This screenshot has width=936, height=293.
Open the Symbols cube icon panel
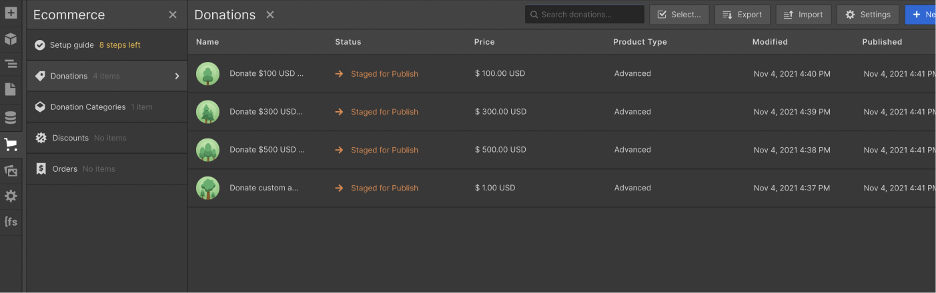click(11, 39)
